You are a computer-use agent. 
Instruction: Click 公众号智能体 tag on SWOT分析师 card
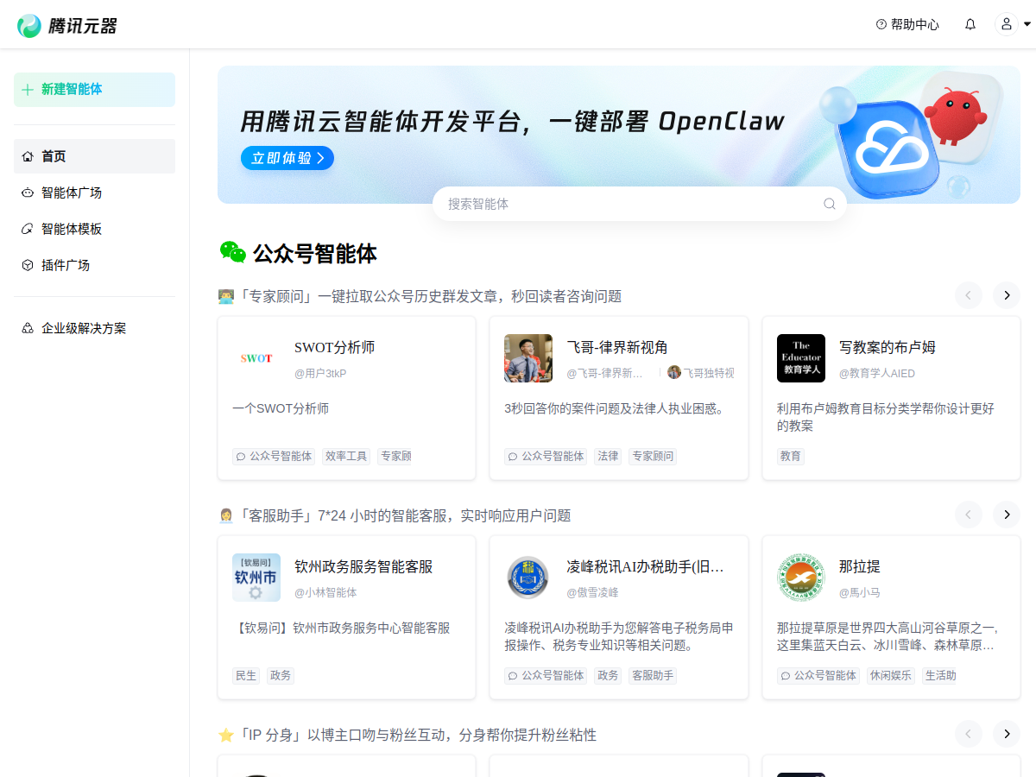tap(274, 456)
